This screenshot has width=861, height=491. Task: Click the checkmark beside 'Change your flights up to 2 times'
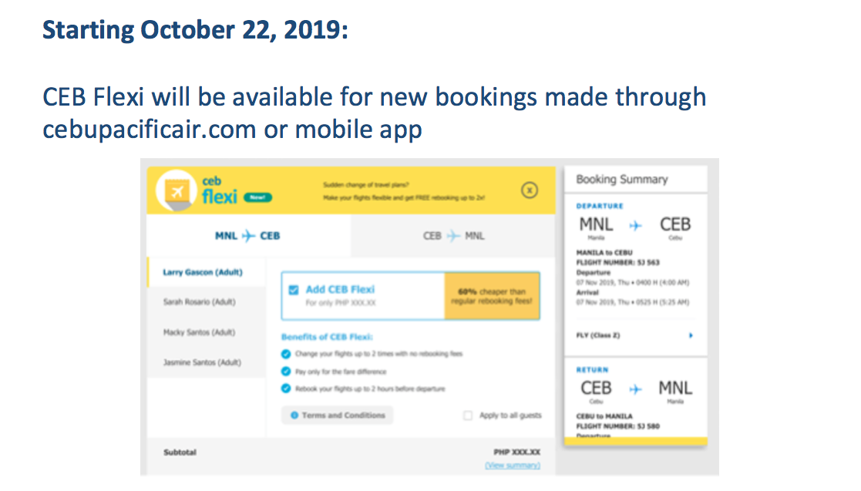(287, 355)
